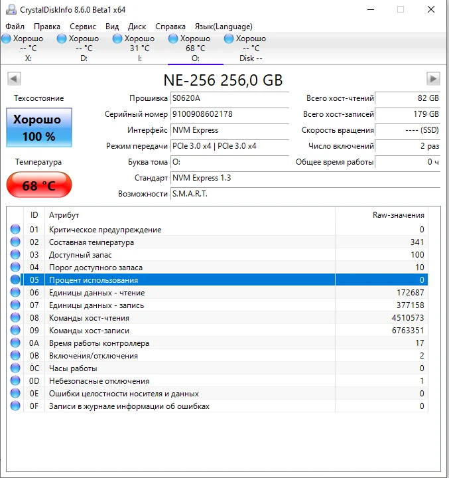
Task: Click status icon of row 02 Составная температура
Action: [15, 242]
